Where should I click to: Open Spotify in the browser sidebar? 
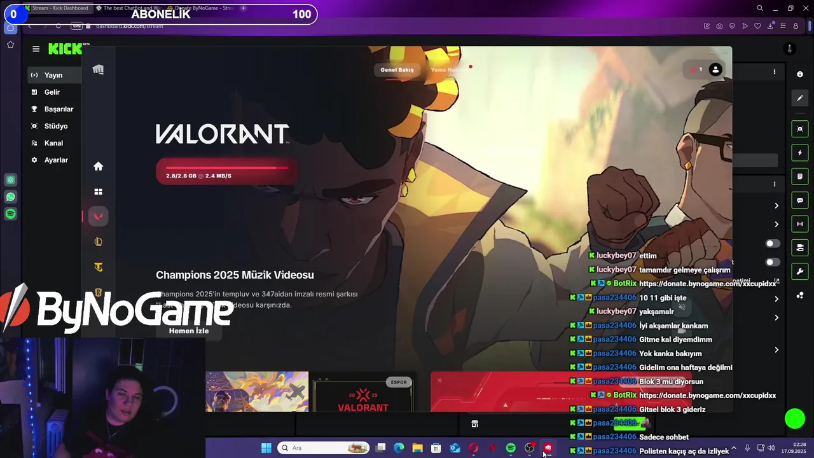pyautogui.click(x=11, y=214)
